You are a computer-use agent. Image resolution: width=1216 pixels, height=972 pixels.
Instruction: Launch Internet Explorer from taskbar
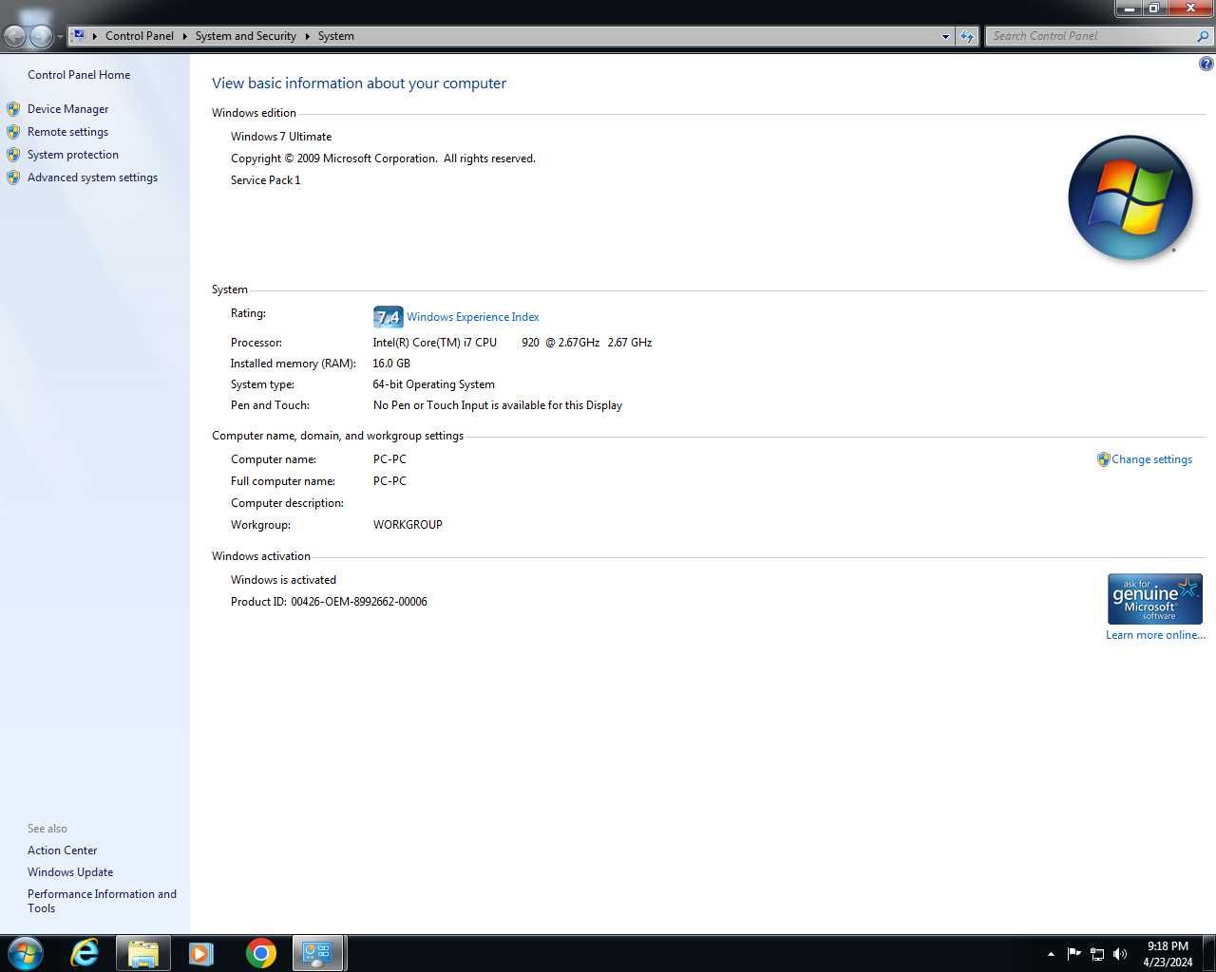coord(85,953)
